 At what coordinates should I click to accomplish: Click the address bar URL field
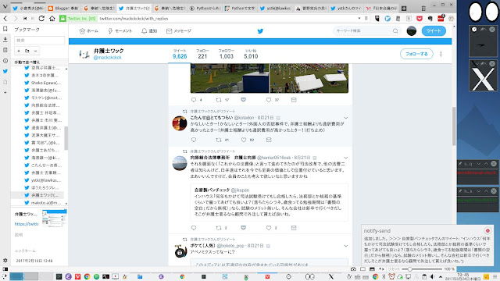pos(227,19)
